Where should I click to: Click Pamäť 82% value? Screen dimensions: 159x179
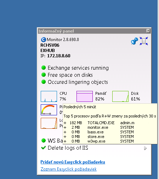click(100, 99)
